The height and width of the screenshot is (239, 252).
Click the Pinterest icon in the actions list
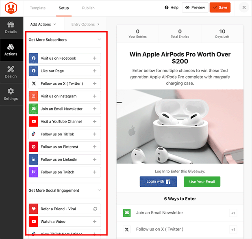point(33,147)
